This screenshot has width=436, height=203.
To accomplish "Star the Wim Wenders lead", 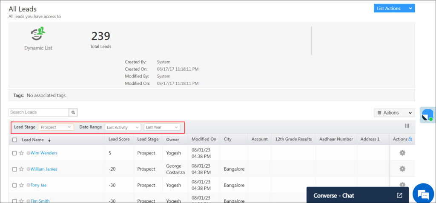I will coord(21,153).
